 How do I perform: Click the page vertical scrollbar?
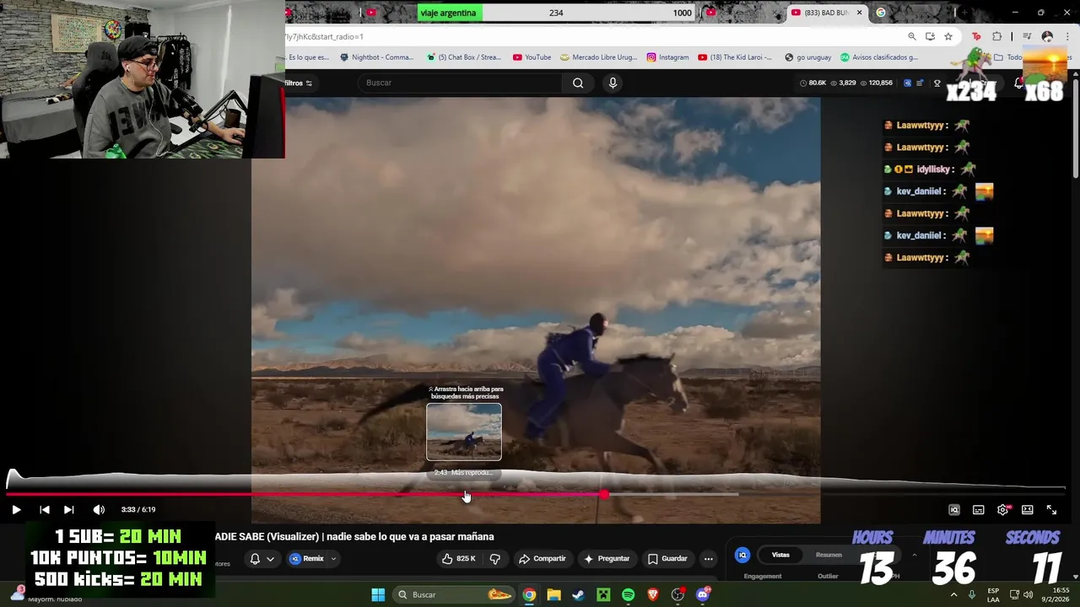(1075, 126)
